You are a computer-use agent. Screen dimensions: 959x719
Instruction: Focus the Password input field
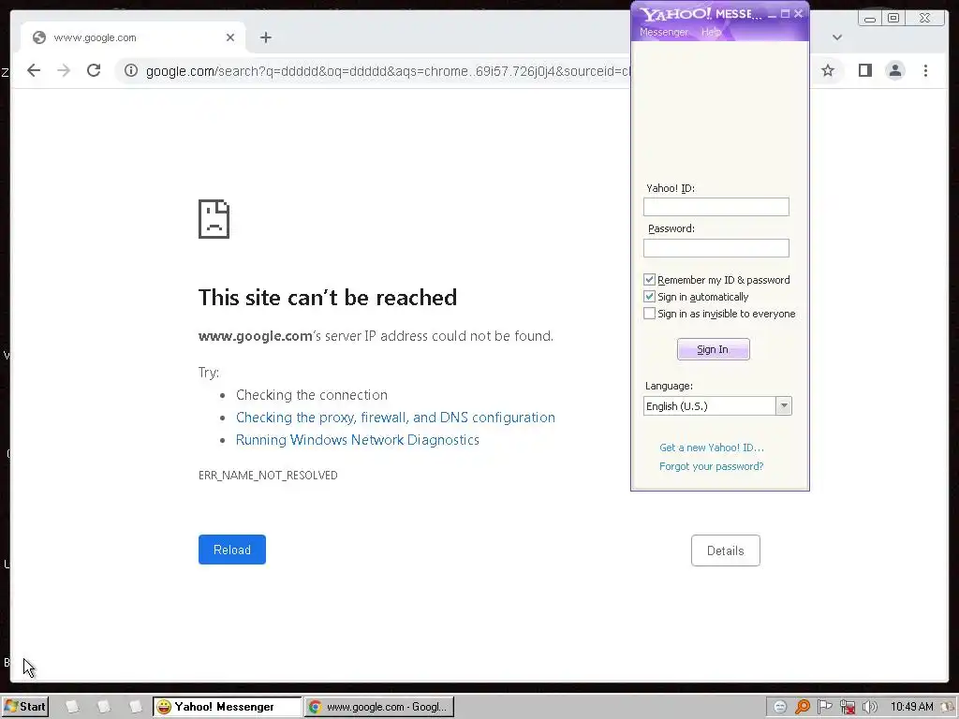716,247
